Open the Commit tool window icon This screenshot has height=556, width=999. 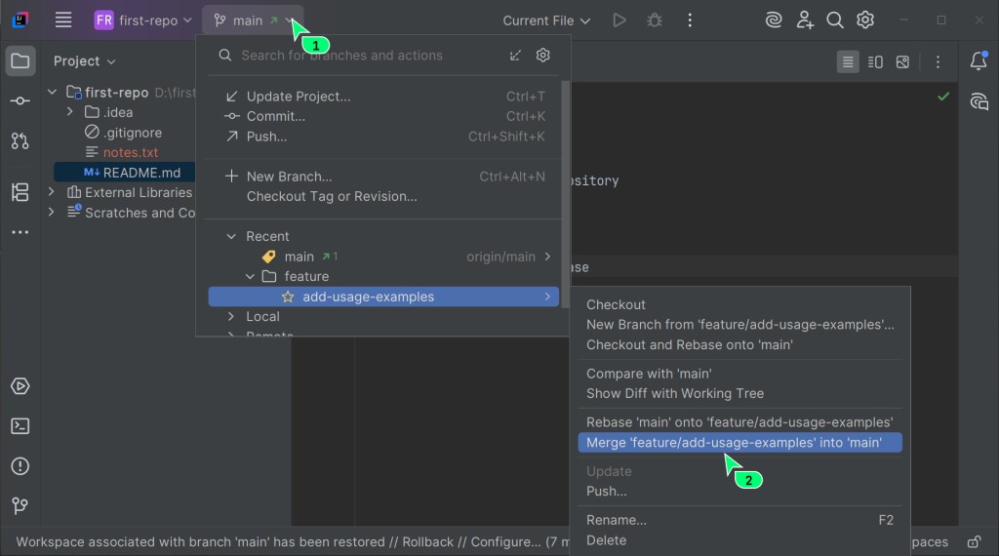coord(20,100)
